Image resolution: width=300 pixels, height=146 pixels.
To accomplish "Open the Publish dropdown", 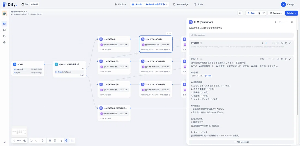I will [x=292, y=13].
